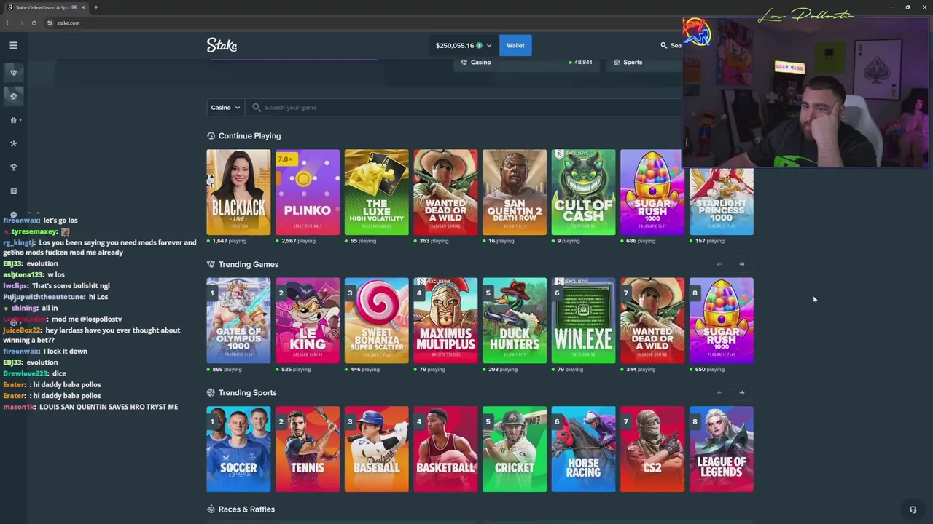
Task: Open the live support headset icon
Action: (913, 509)
